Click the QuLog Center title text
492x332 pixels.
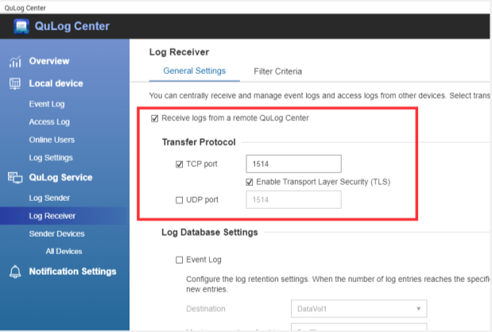point(72,26)
